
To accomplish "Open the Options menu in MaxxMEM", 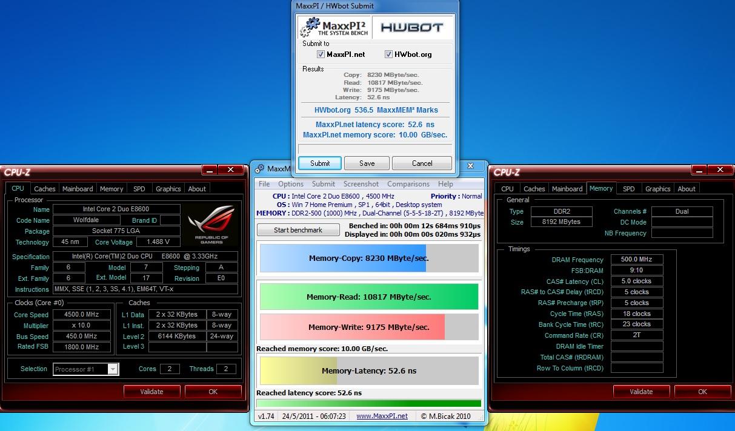I will (x=291, y=184).
